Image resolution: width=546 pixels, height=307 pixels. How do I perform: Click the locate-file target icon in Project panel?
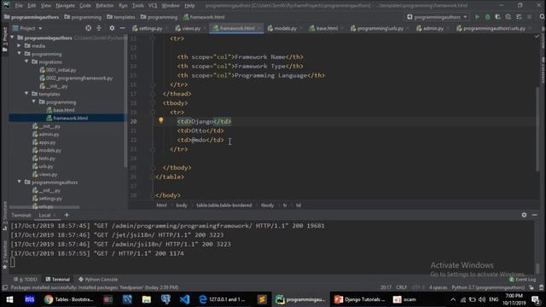click(89, 28)
